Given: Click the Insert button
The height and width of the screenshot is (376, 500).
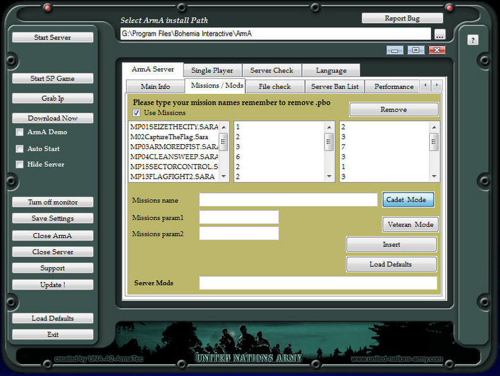Looking at the screenshot, I should pyautogui.click(x=391, y=244).
